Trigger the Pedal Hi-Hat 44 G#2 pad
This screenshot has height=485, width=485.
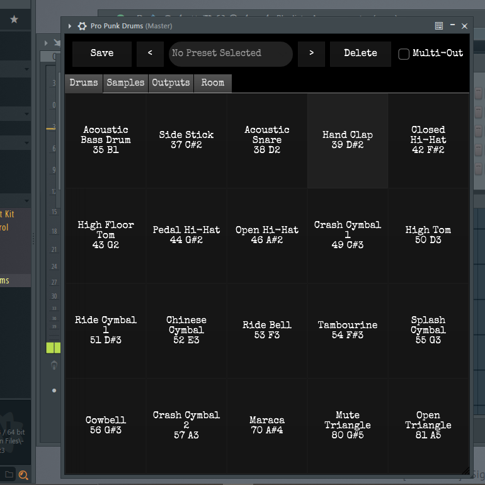(186, 236)
